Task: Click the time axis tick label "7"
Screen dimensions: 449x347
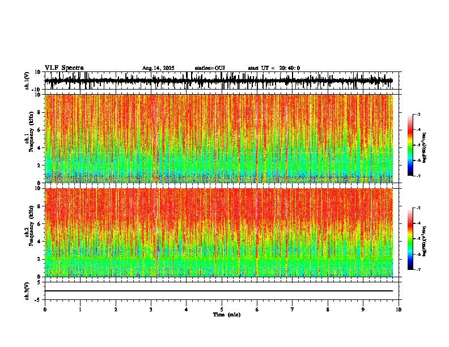Action: [293, 309]
